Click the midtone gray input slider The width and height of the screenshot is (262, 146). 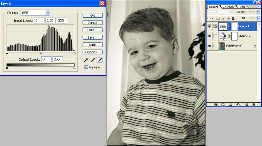point(41,53)
